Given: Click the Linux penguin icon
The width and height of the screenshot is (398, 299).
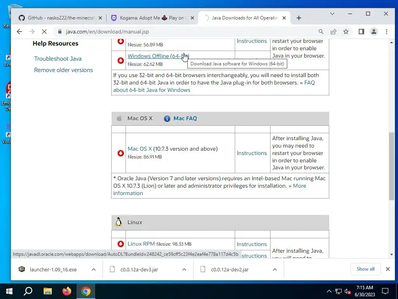Looking at the screenshot, I should pos(118,222).
